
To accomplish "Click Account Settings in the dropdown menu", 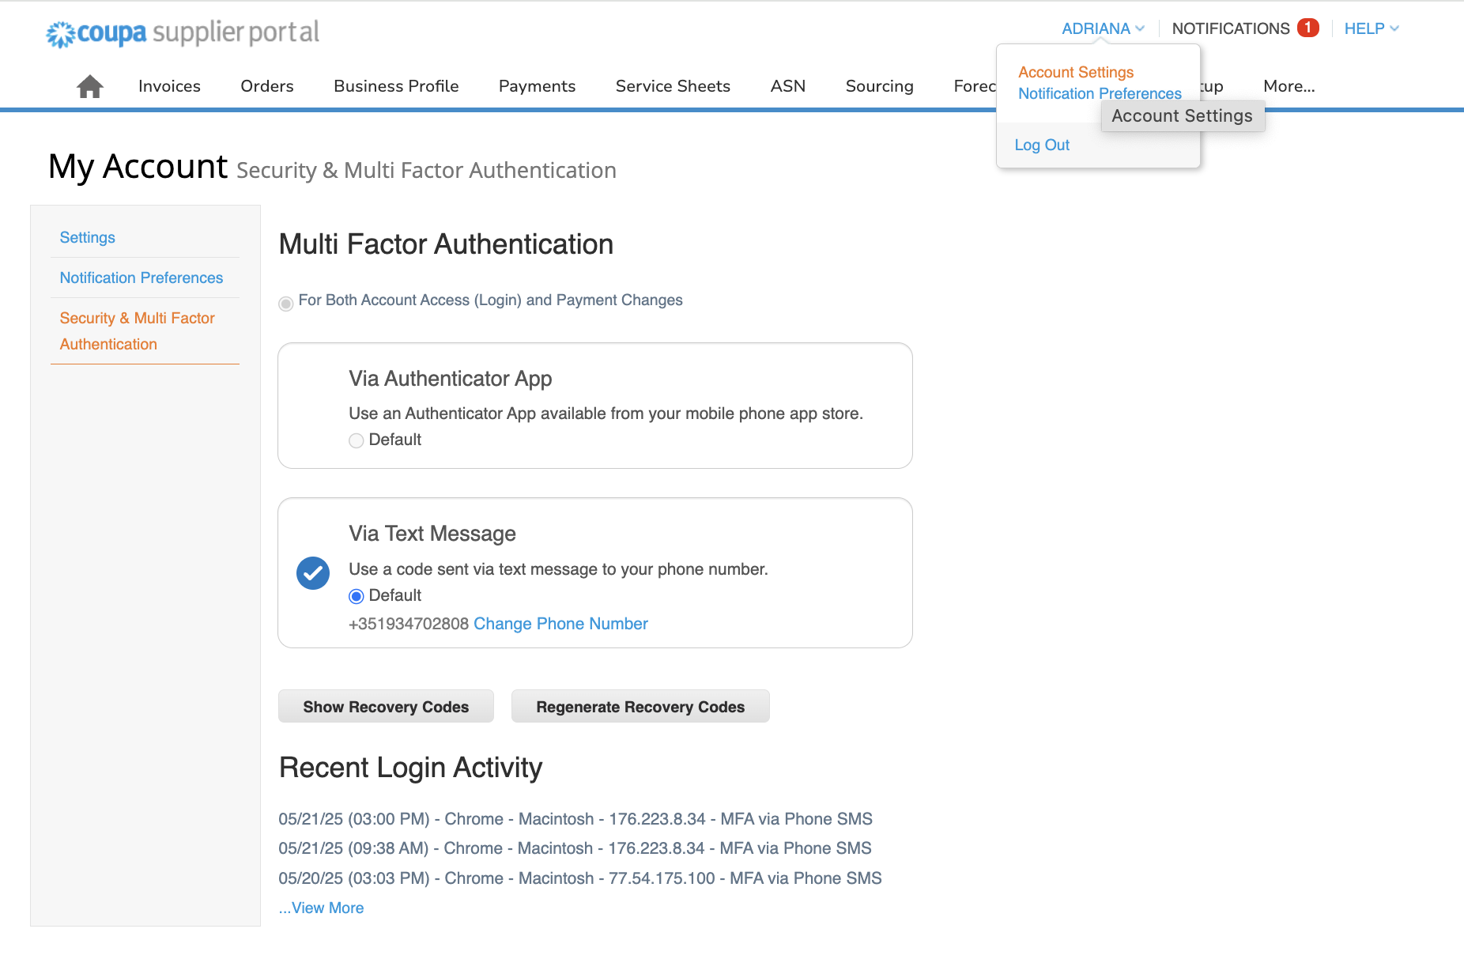I will [1075, 71].
